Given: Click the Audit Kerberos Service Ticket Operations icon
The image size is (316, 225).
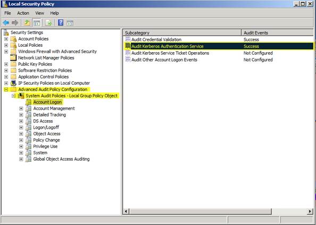Looking at the screenshot, I should (x=128, y=53).
